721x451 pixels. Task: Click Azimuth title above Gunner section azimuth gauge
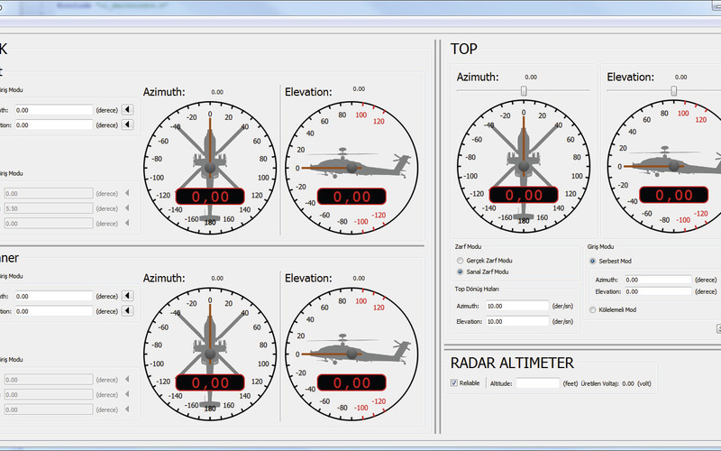(x=164, y=278)
